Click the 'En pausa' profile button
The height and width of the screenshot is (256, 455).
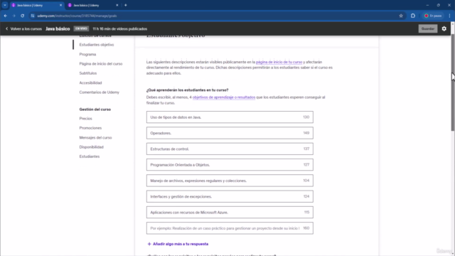[433, 16]
